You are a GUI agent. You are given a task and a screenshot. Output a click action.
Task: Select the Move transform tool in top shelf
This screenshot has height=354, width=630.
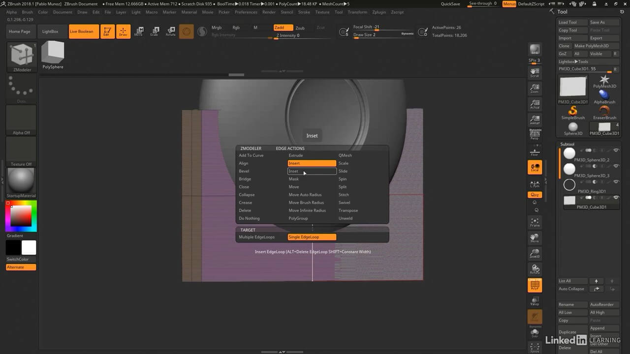[x=139, y=31]
